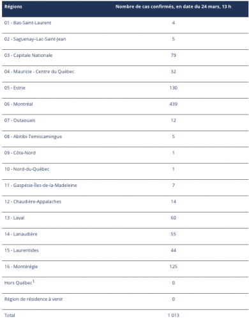
Task: Select the Estrie value 130
Action: pos(174,88)
